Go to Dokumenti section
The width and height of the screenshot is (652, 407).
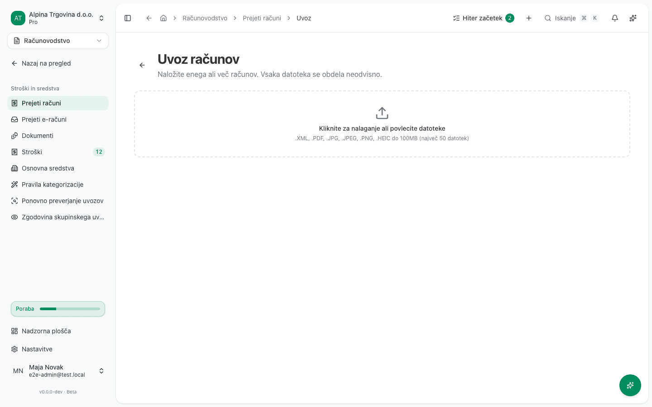[58, 136]
